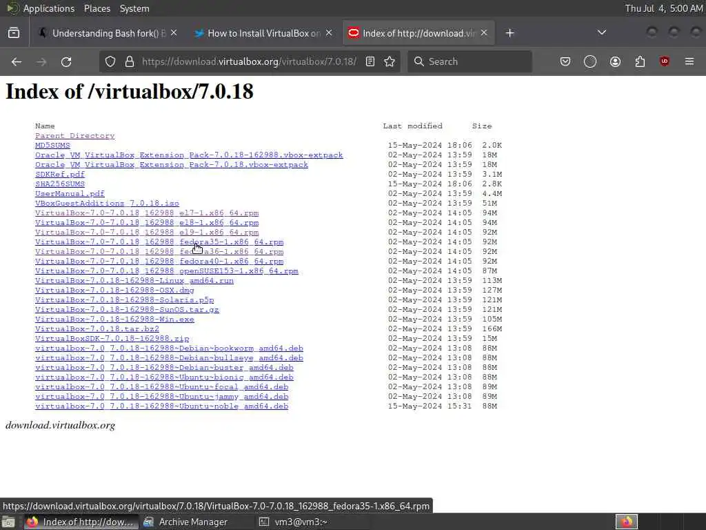Viewport: 706px width, 530px height.
Task: Download the SunOS.tar.gz archive
Action: [127, 310]
